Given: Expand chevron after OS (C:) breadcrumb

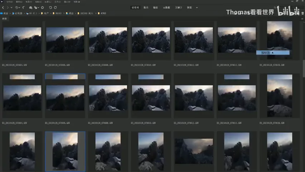Looking at the screenshot, I should click(x=39, y=14).
